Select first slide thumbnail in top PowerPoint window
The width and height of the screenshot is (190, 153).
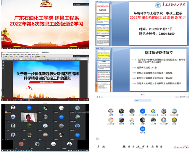(103, 8)
